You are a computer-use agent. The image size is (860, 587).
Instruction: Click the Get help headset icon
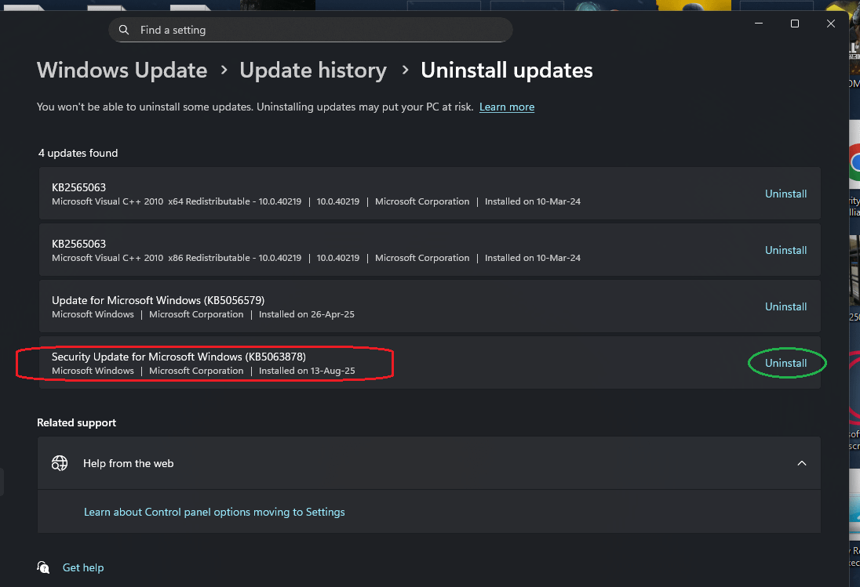(x=44, y=567)
